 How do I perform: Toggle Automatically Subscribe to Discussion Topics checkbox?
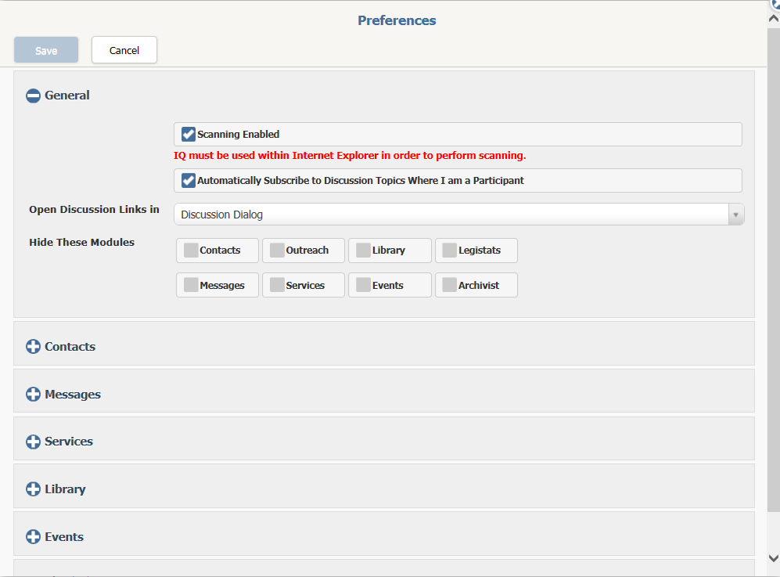[188, 180]
